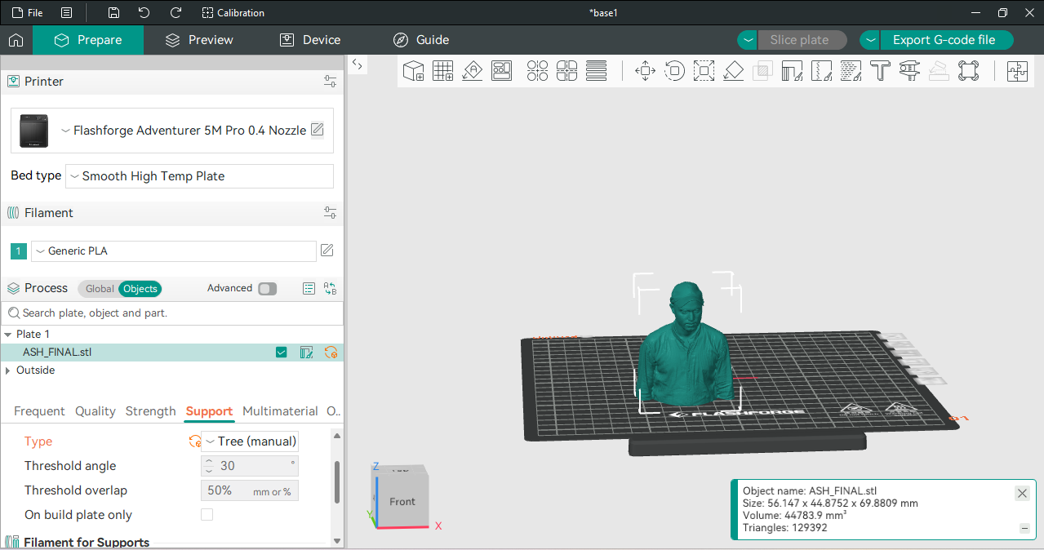Close the object info panel
Image resolution: width=1044 pixels, height=550 pixels.
pos(1022,493)
